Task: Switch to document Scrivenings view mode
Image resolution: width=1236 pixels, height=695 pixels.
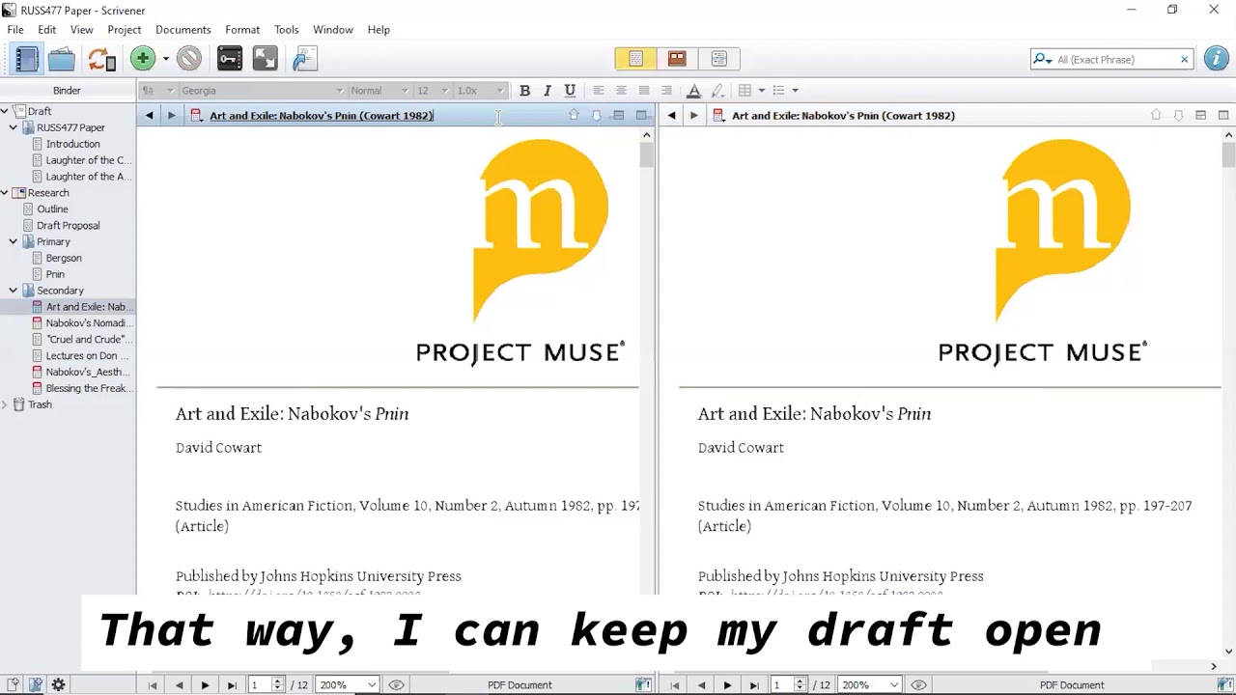Action: coord(635,59)
